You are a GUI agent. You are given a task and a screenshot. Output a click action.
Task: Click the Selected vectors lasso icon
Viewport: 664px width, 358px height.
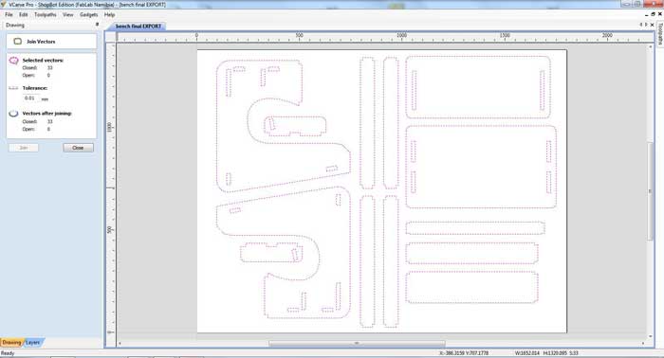pyautogui.click(x=13, y=61)
